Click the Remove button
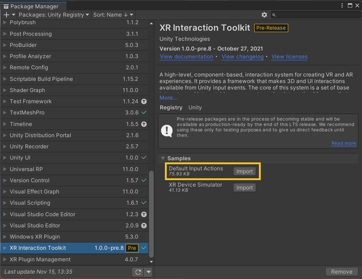The width and height of the screenshot is (362, 279). tap(342, 272)
